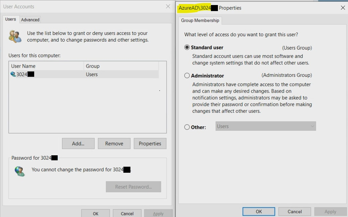The width and height of the screenshot is (348, 217).
Task: Click the users icon beside the description text
Action: pos(15,37)
